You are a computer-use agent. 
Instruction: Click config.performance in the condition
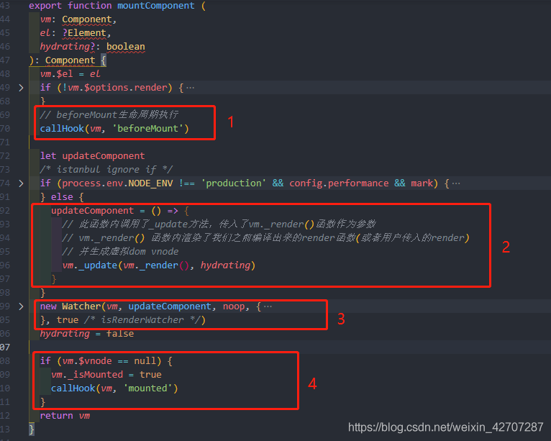339,183
